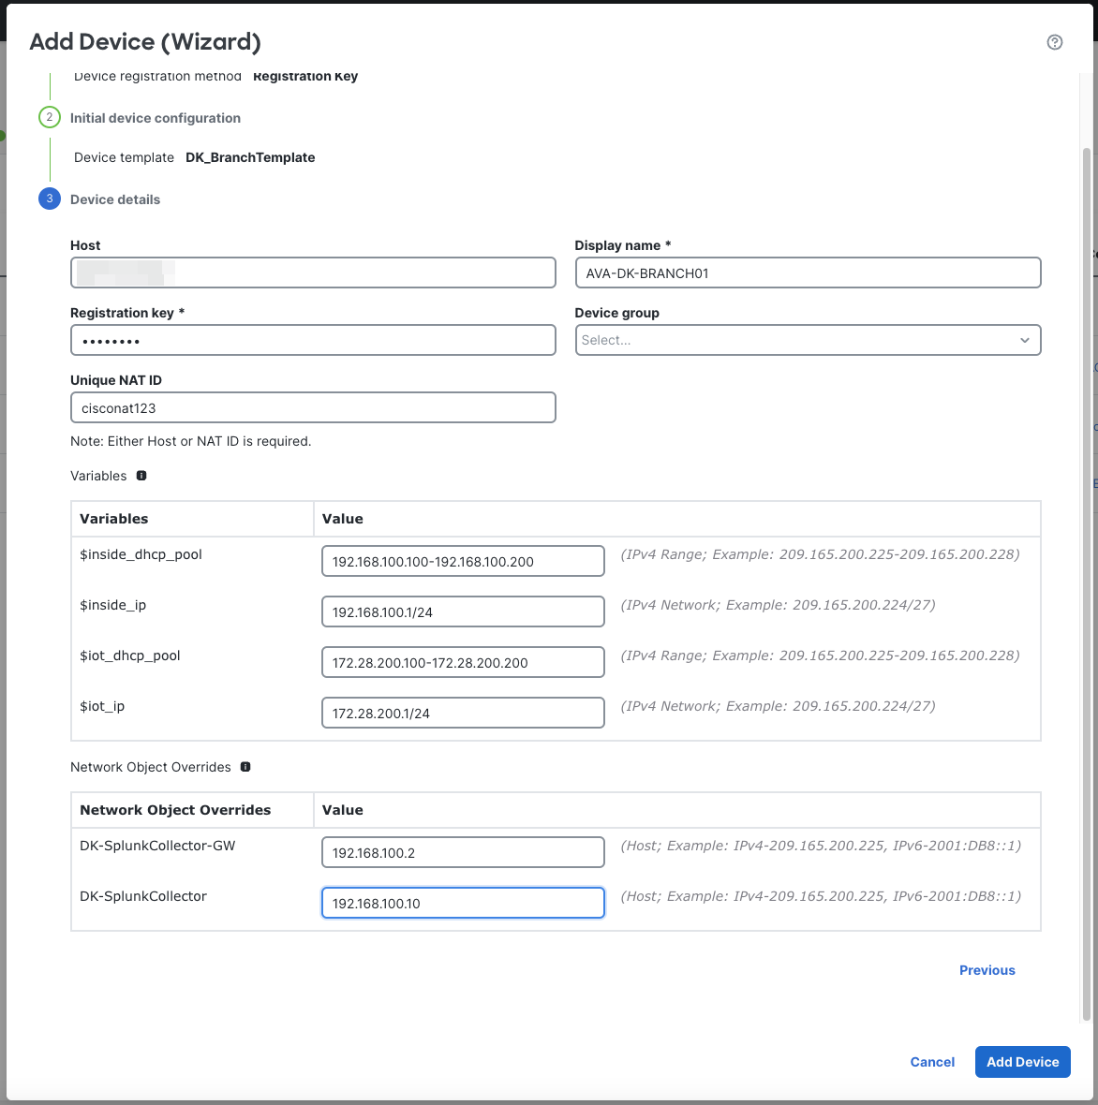Select the Registration key field
The height and width of the screenshot is (1105, 1098).
313,340
